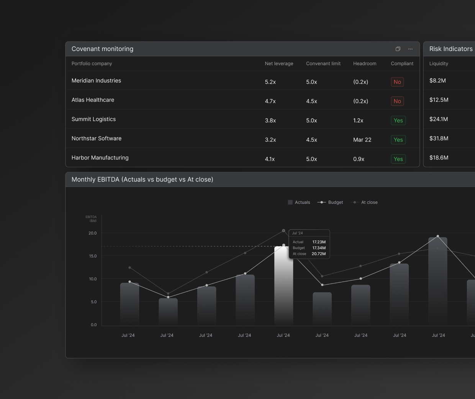Click the Mar 22 headroom cell

[362, 140]
